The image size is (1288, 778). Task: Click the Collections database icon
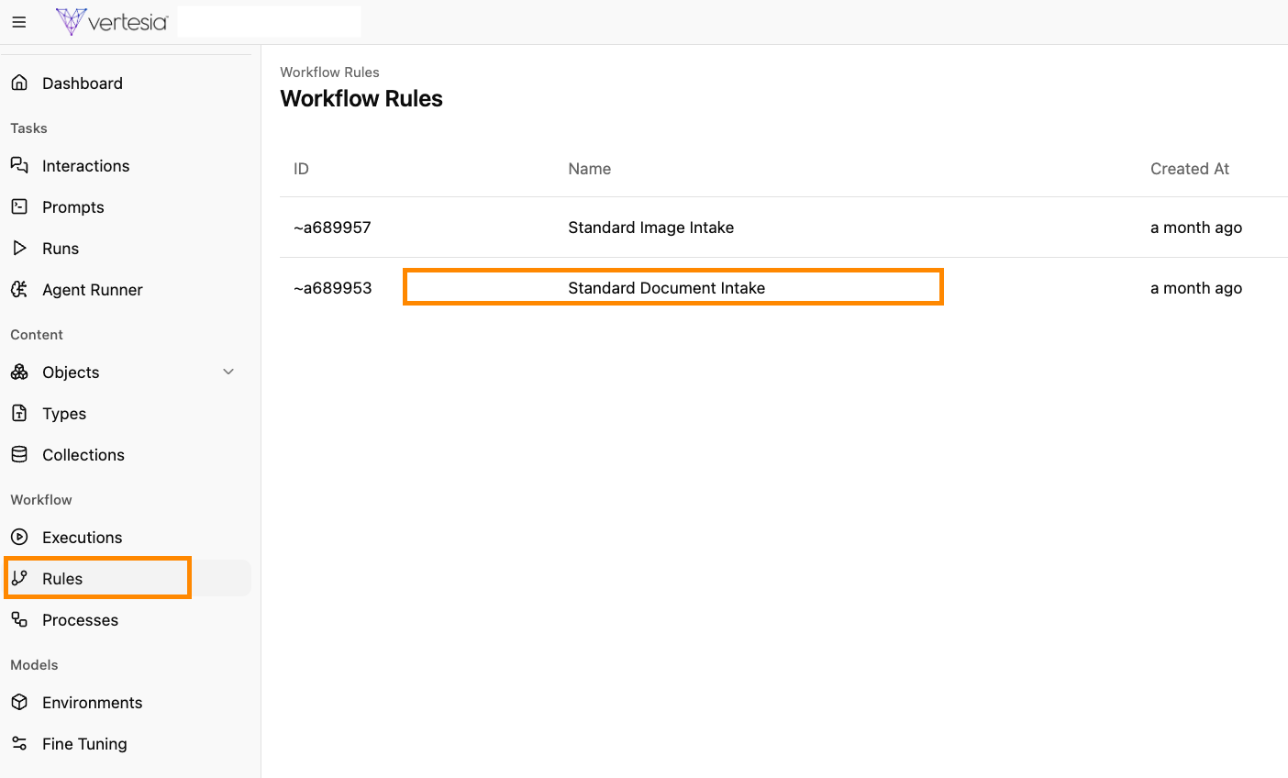[19, 454]
